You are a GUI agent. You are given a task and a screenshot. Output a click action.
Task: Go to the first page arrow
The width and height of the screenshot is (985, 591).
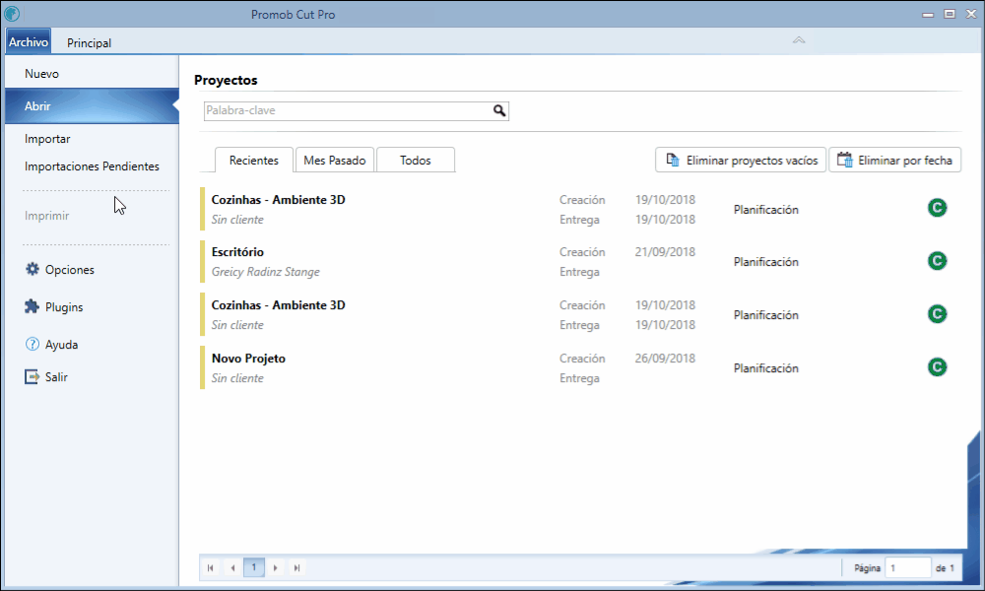pos(211,567)
